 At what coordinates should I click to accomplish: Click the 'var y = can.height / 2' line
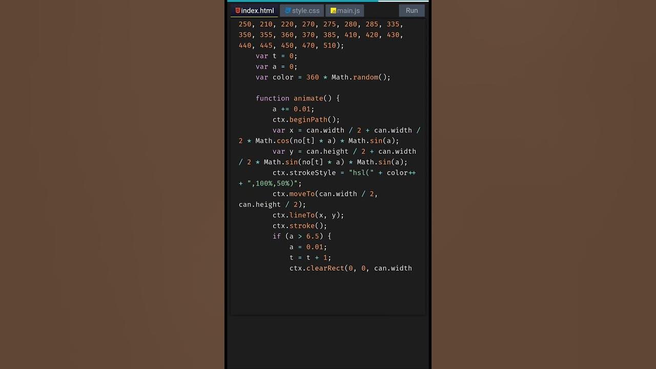point(344,151)
